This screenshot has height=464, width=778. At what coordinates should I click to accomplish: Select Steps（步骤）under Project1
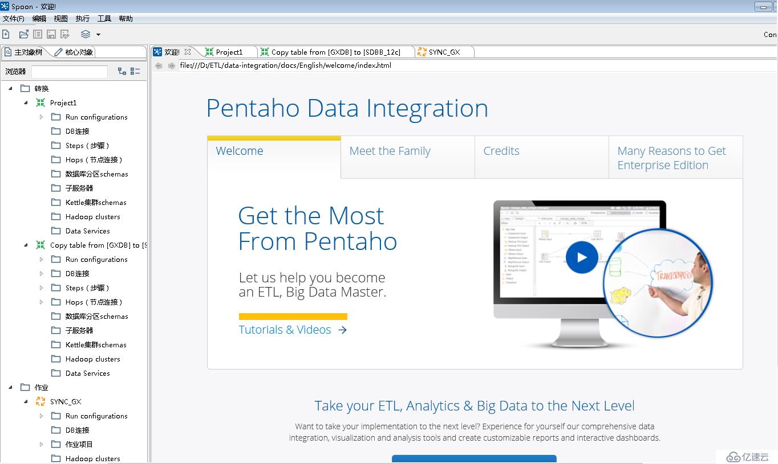tap(87, 145)
